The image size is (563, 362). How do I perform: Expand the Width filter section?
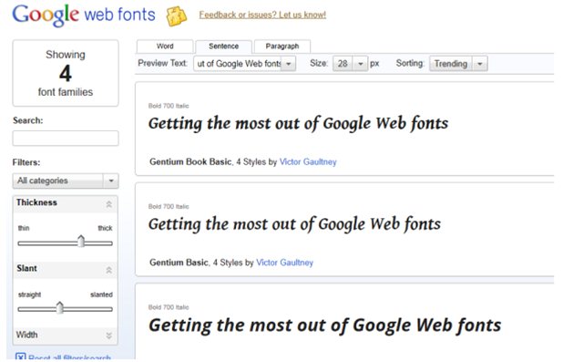(x=109, y=336)
